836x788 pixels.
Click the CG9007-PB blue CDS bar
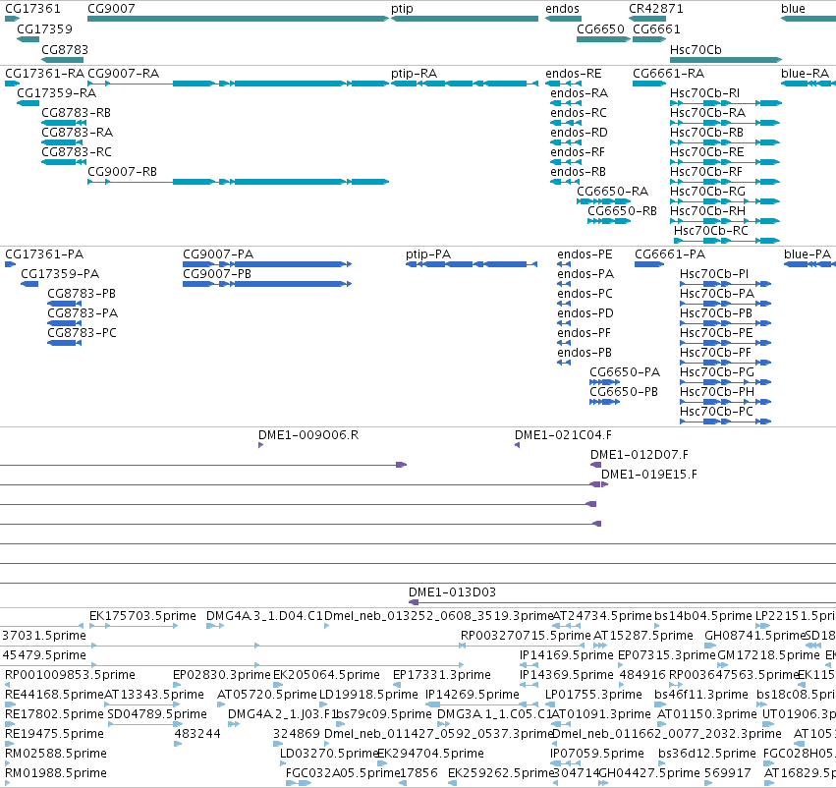pyautogui.click(x=267, y=284)
